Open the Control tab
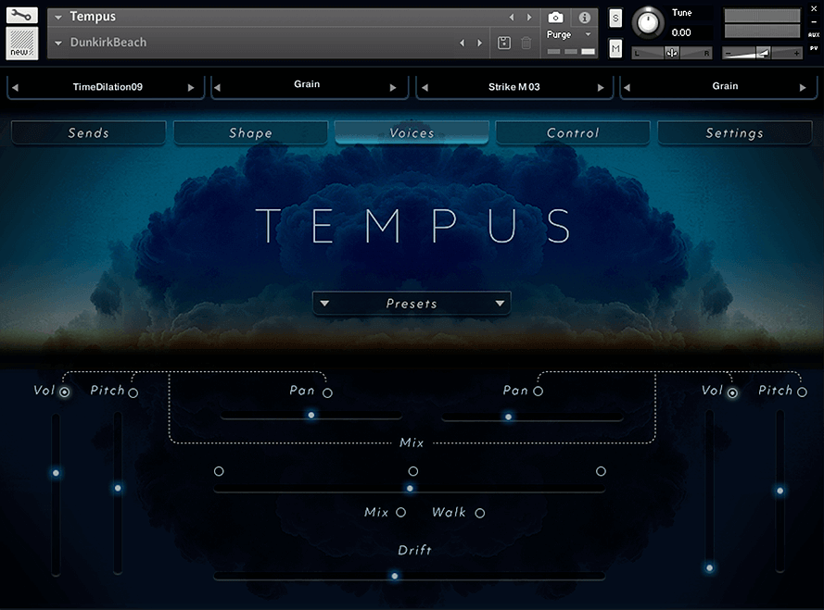Screen dimensions: 824x610 pos(573,133)
